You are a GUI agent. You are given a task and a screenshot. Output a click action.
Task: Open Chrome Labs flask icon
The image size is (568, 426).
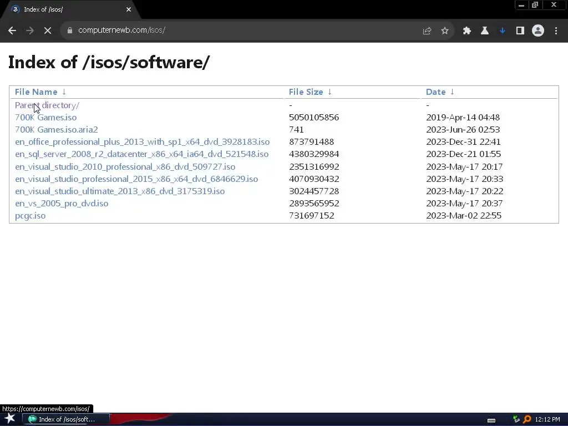tap(485, 31)
